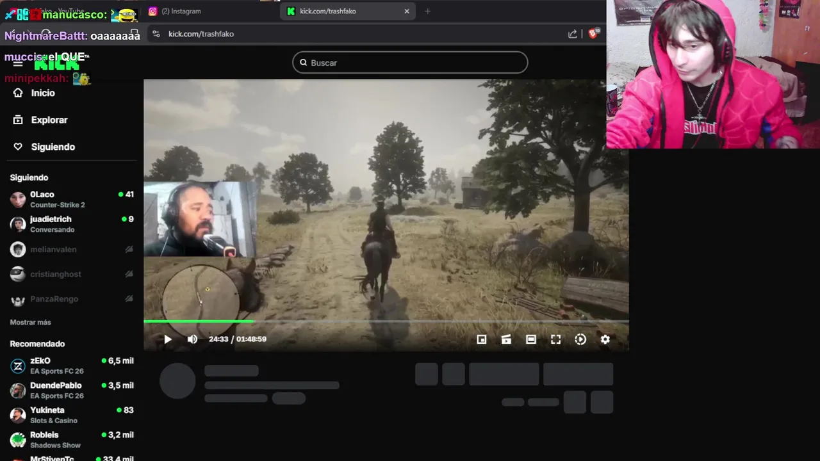Image resolution: width=820 pixels, height=461 pixels.
Task: Click the Buscar search field
Action: tap(410, 63)
